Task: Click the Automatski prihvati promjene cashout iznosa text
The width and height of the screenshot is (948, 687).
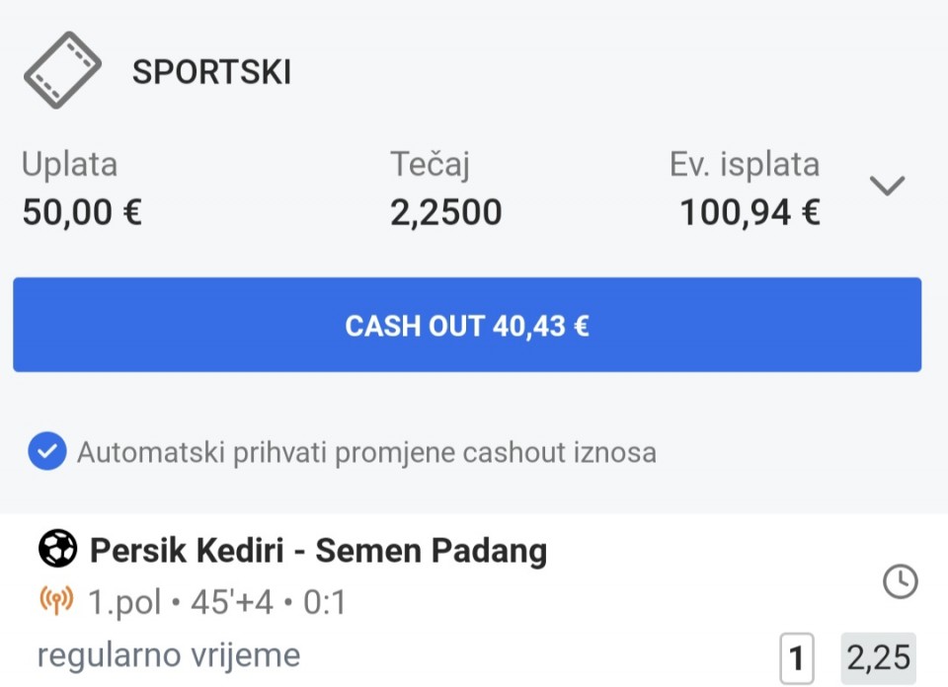Action: (366, 453)
